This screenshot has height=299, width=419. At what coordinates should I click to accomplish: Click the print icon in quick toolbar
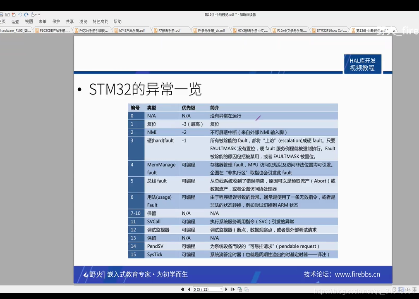[1, 14]
